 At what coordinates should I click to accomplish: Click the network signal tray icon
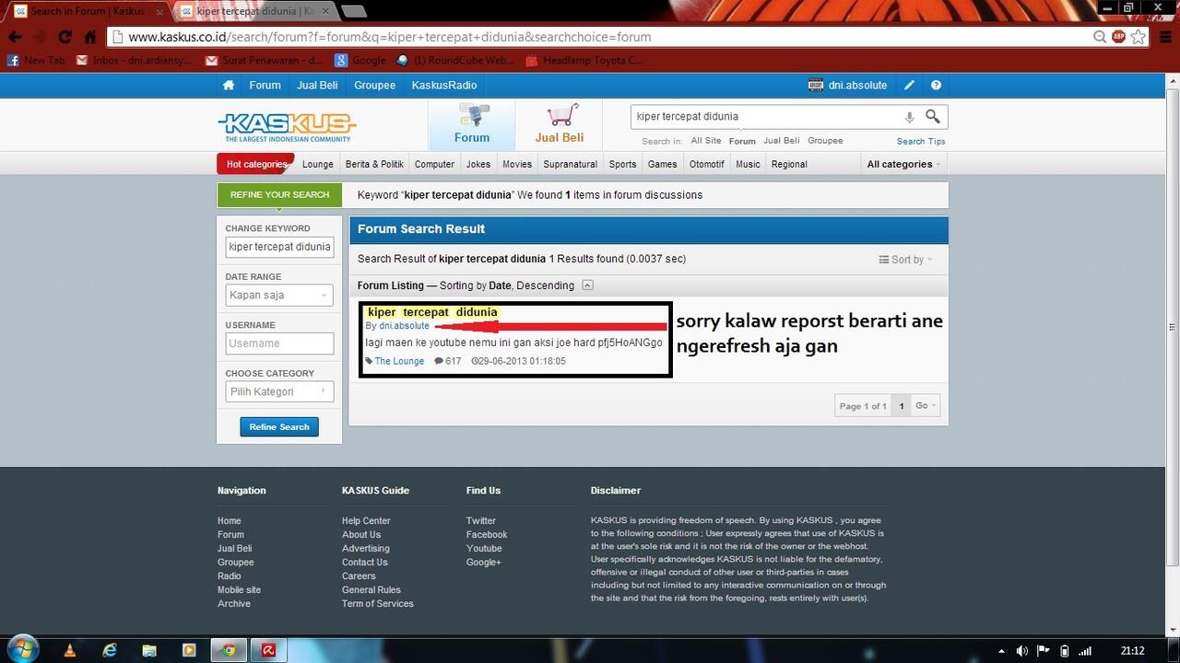click(x=1085, y=651)
